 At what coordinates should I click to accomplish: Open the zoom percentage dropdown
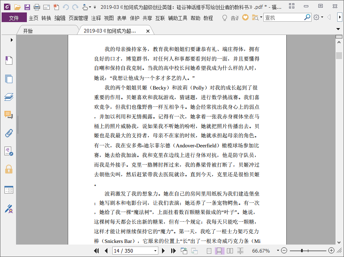278,251
